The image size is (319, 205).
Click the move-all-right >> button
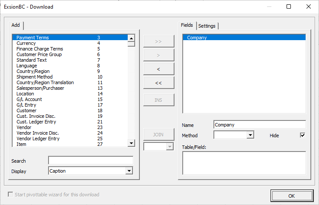159,41
